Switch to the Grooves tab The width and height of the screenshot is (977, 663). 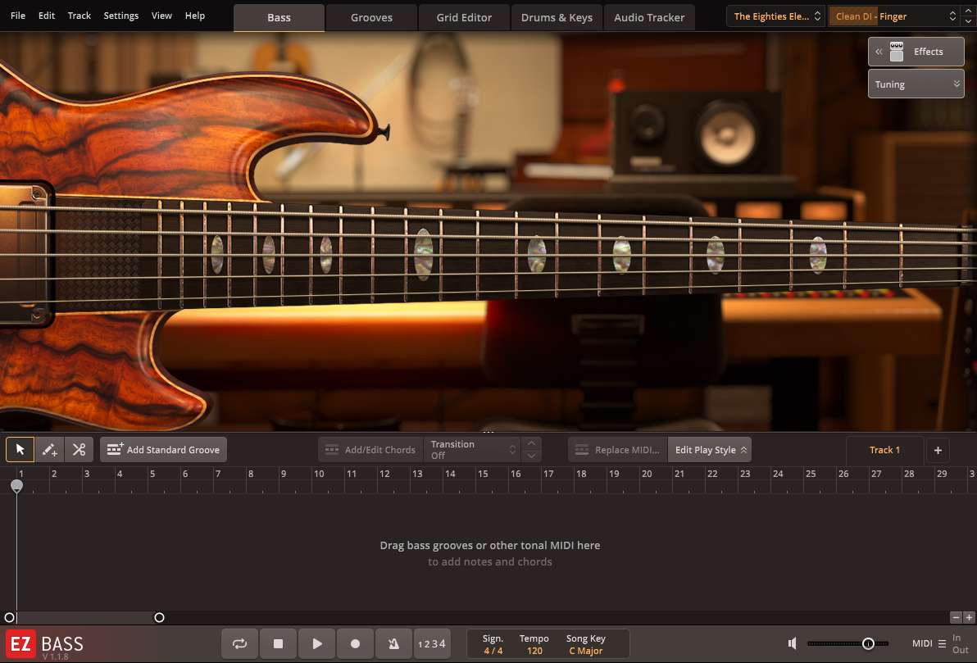370,16
